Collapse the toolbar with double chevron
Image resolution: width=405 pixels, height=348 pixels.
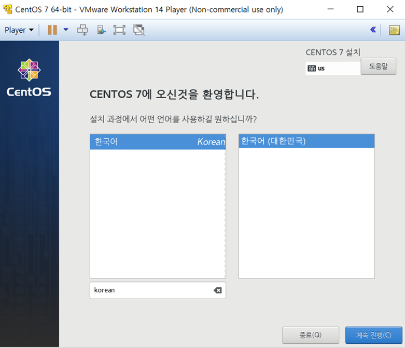tap(373, 30)
